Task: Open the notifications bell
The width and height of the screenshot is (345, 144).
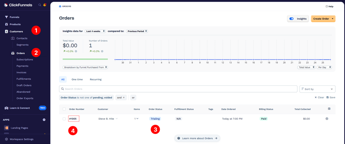Action: point(45,5)
